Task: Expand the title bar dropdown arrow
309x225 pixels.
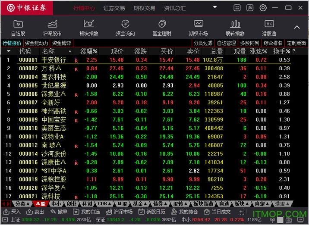Action: [215, 7]
